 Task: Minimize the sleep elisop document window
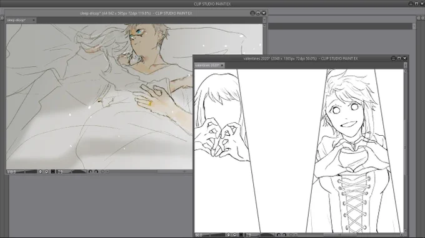tap(252, 13)
